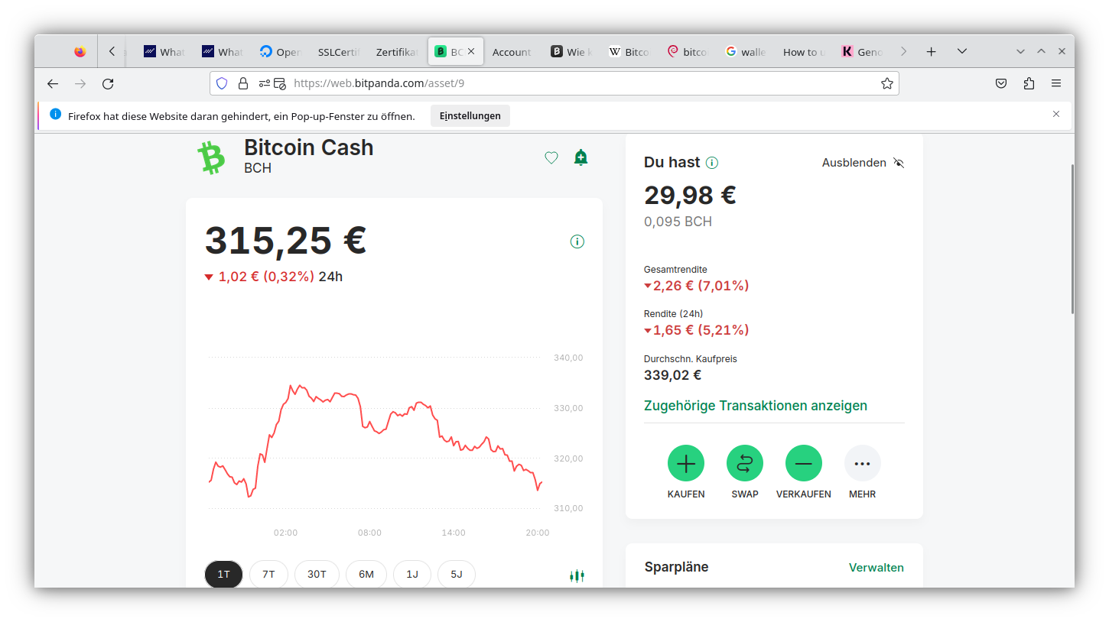Click the SWAP arrows icon
This screenshot has width=1109, height=622.
point(745,463)
